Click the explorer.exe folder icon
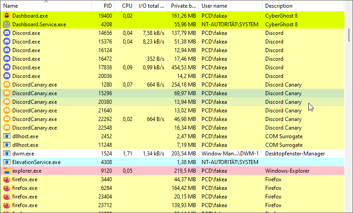 (7, 171)
